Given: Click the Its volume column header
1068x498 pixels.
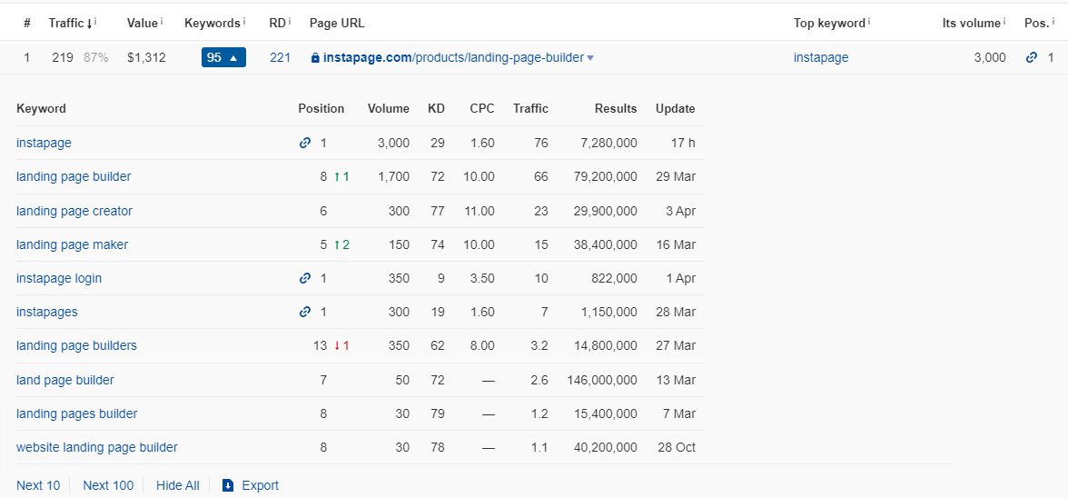Looking at the screenshot, I should [x=972, y=23].
